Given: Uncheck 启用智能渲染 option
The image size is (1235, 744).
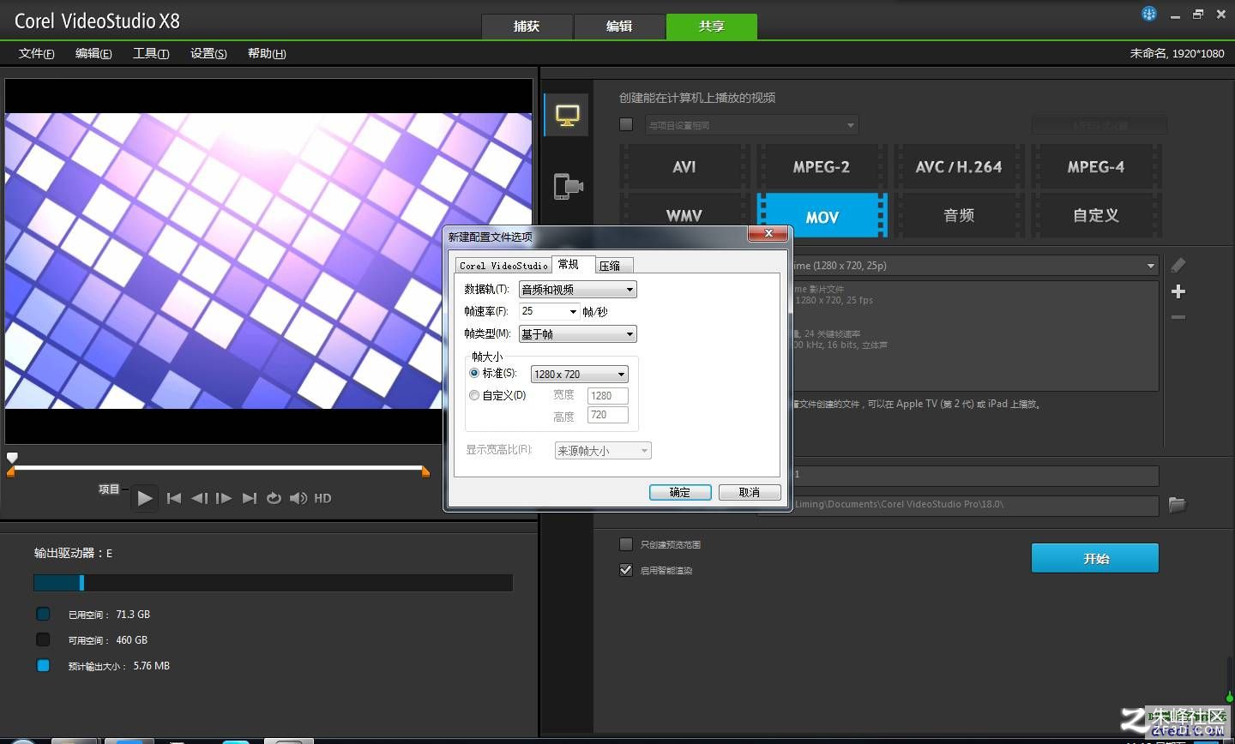Looking at the screenshot, I should point(626,570).
